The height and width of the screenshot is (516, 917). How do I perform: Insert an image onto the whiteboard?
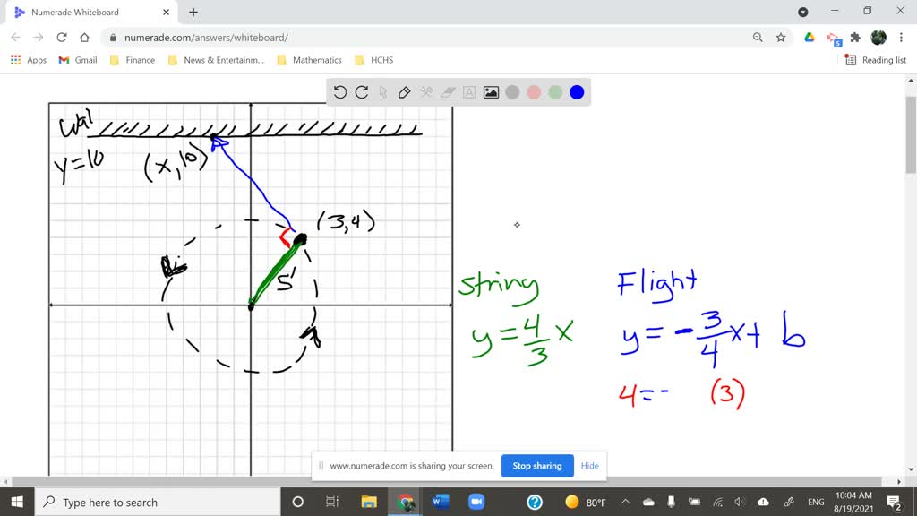tap(491, 92)
